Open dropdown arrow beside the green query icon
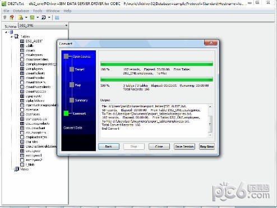Viewport: 277px width, 208px height. [38, 17]
